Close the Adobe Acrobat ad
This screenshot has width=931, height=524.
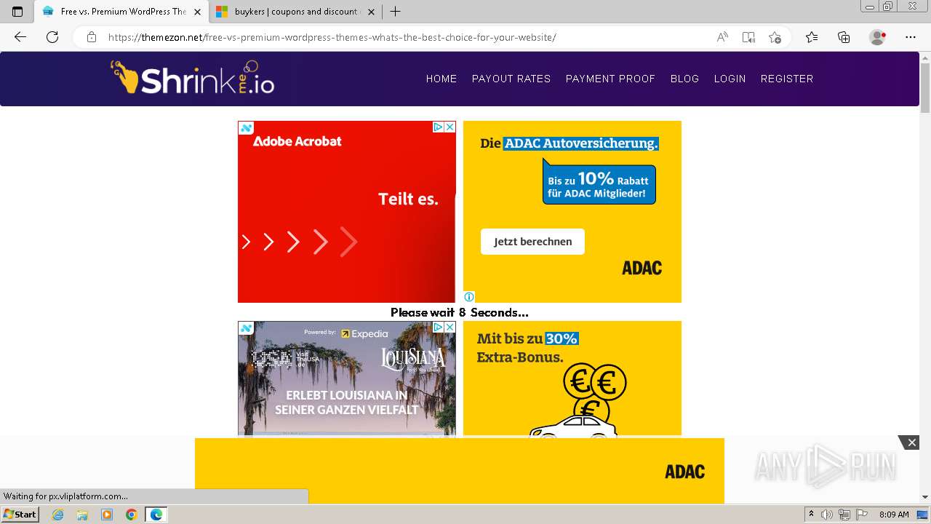[x=449, y=127]
